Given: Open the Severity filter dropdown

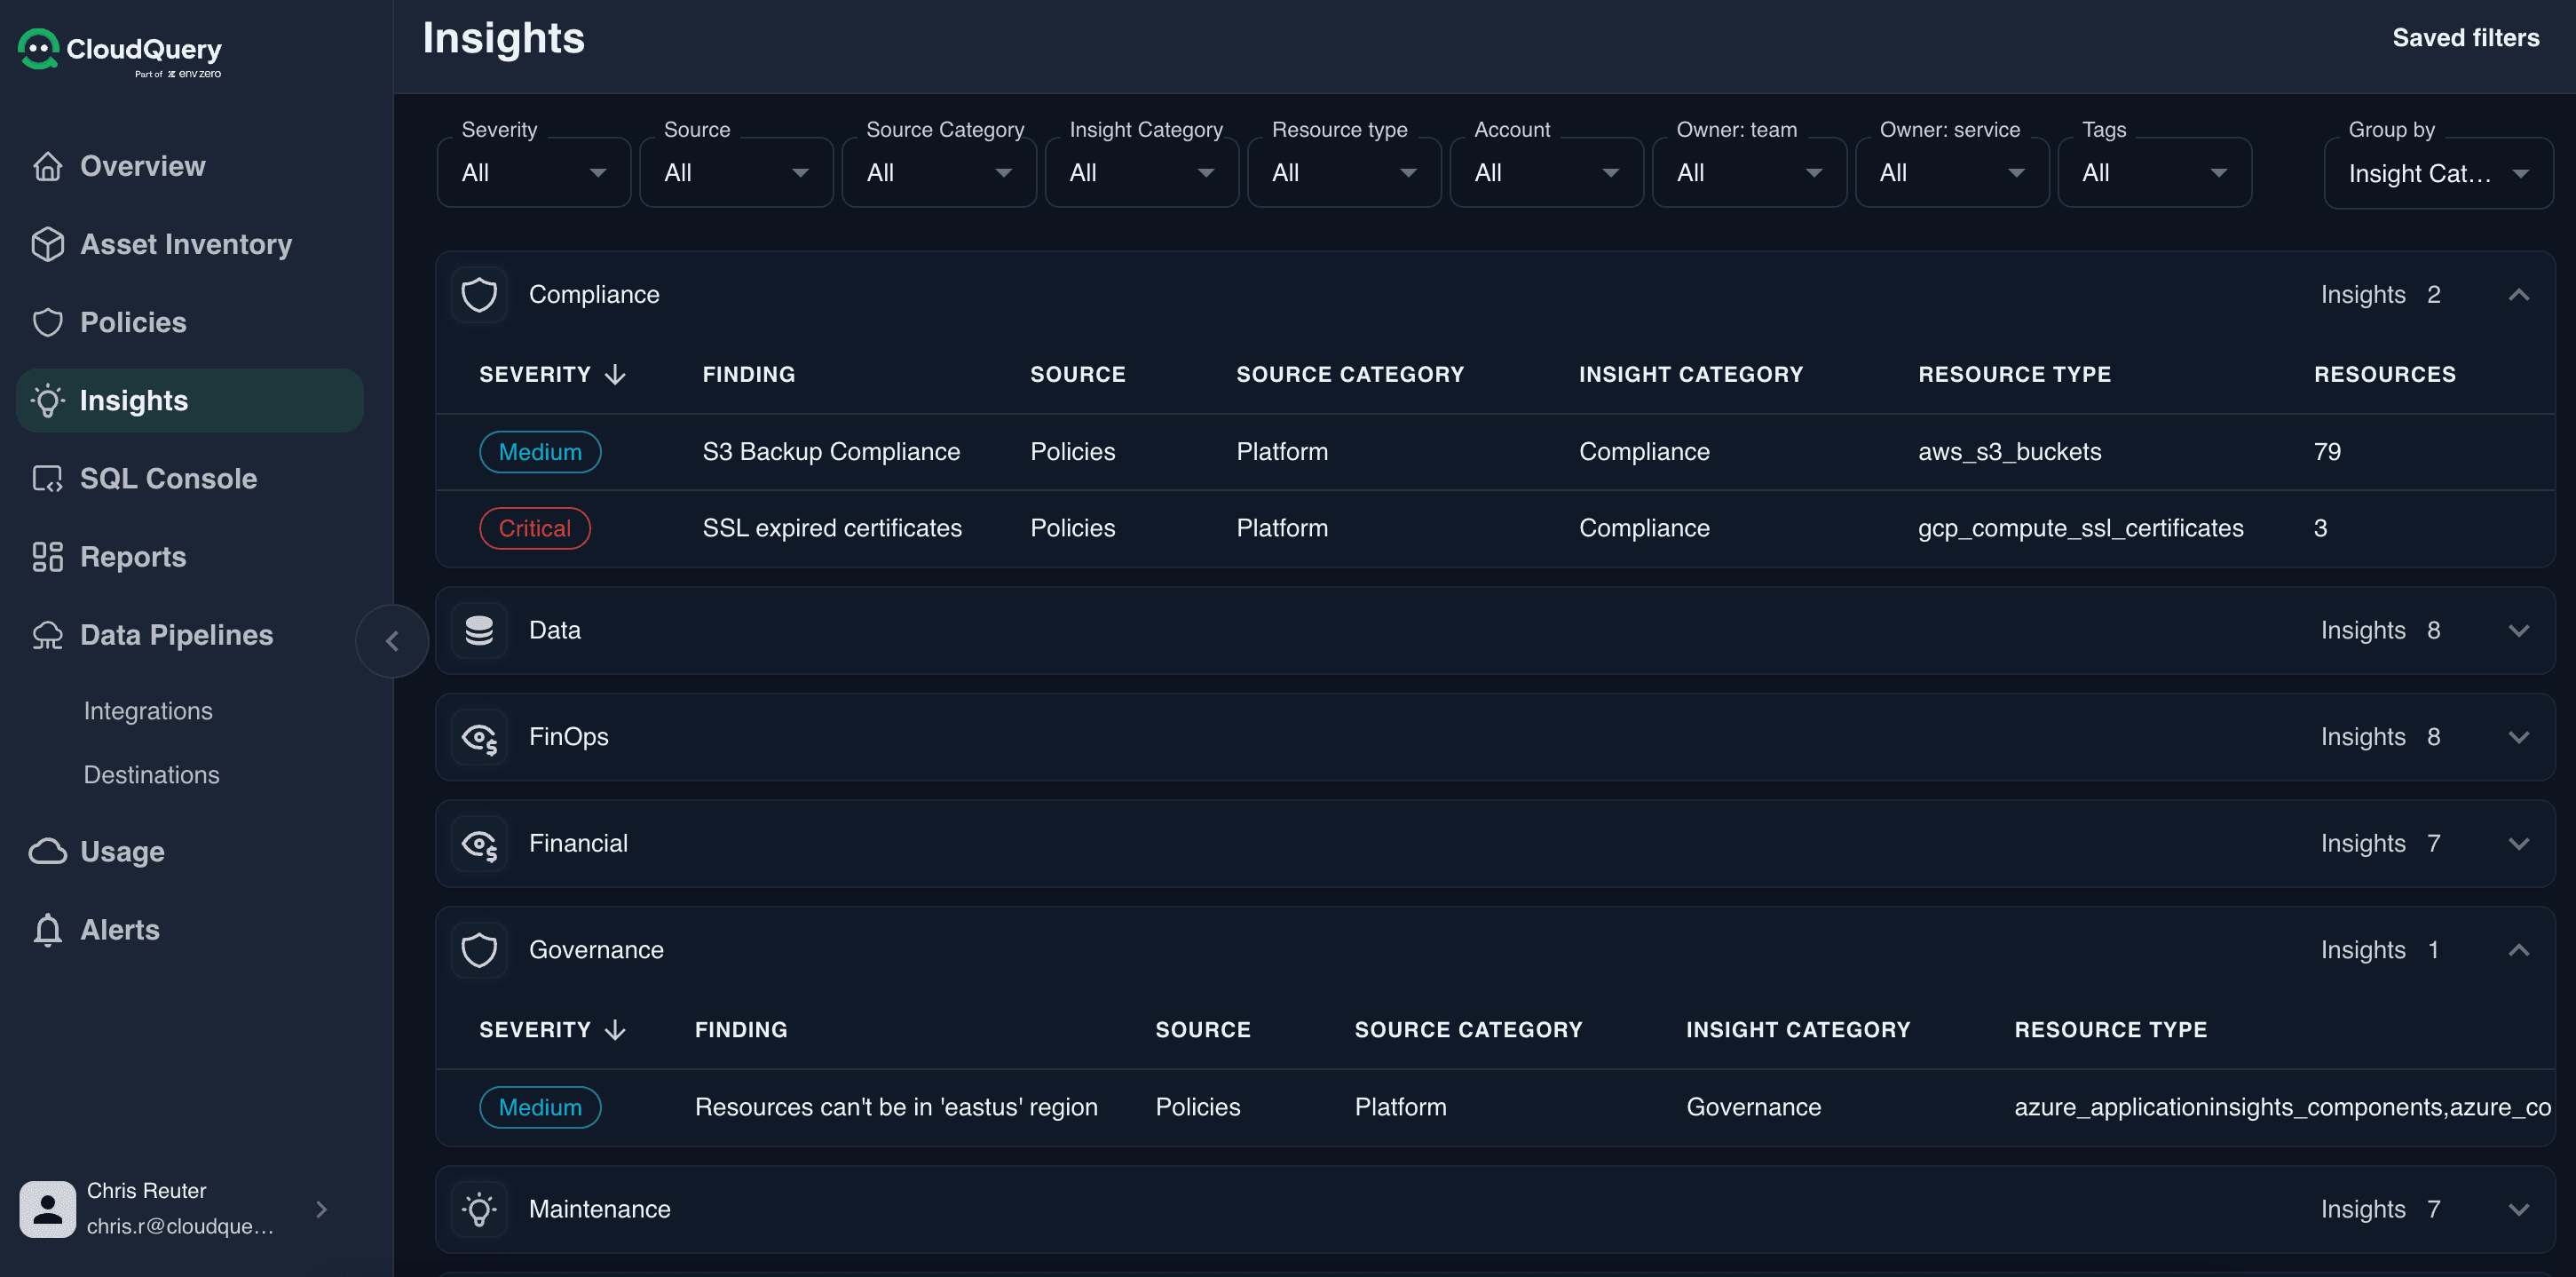Looking at the screenshot, I should click(x=533, y=172).
